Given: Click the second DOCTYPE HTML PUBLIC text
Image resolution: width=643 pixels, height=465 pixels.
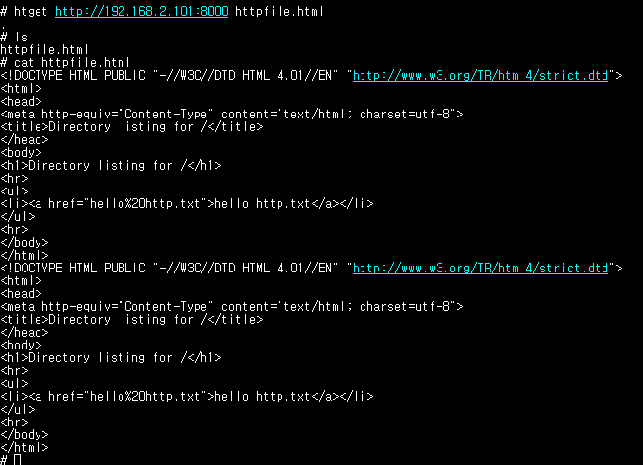Looking at the screenshot, I should [73, 269].
